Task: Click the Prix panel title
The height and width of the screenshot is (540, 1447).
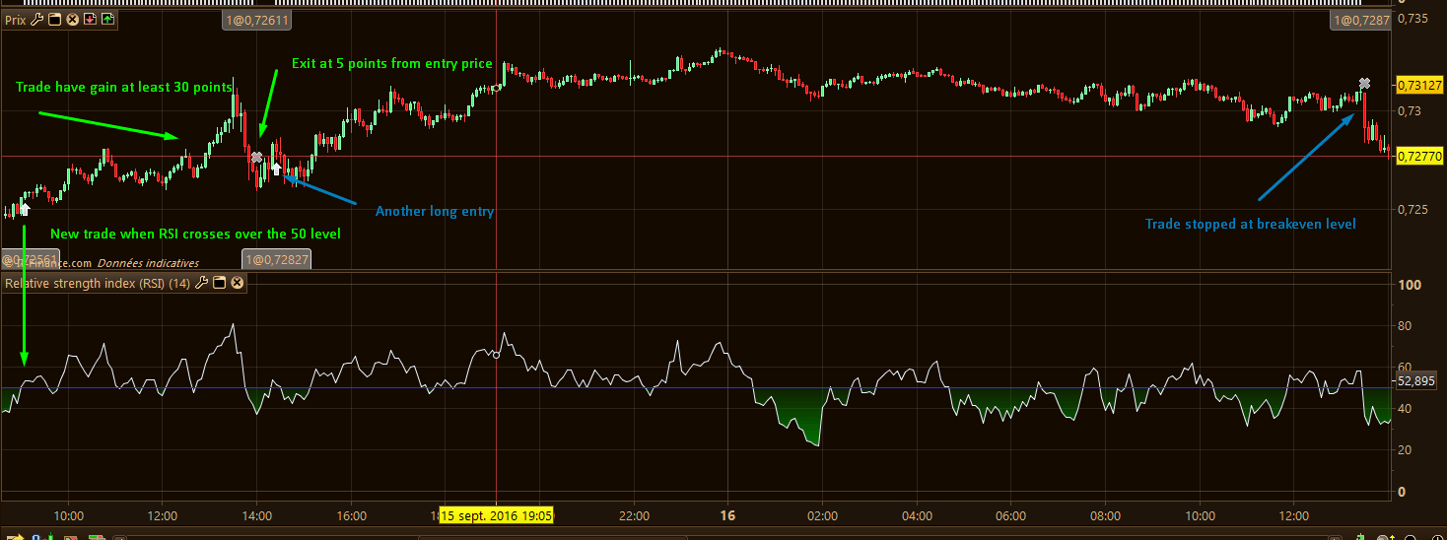Action: point(15,19)
